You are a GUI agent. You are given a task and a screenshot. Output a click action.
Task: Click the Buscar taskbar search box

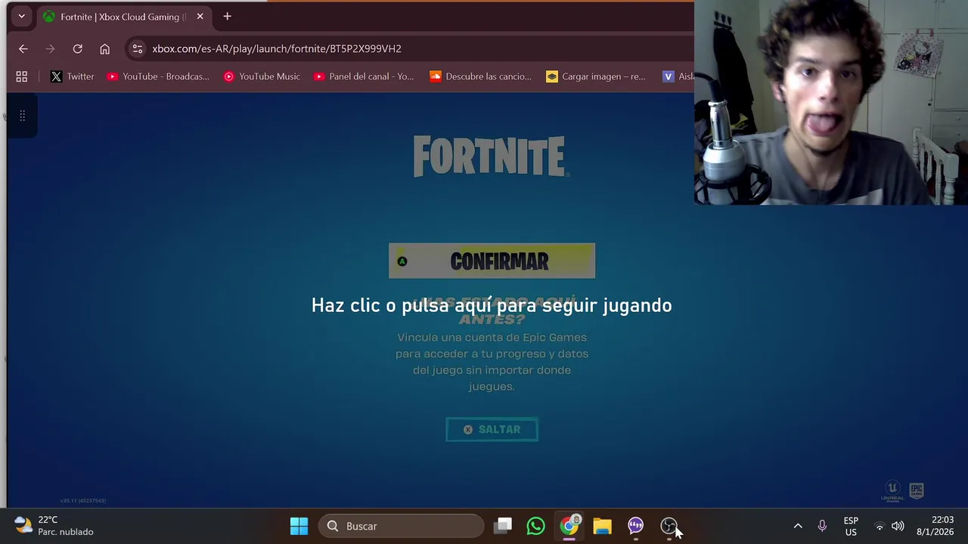(401, 526)
